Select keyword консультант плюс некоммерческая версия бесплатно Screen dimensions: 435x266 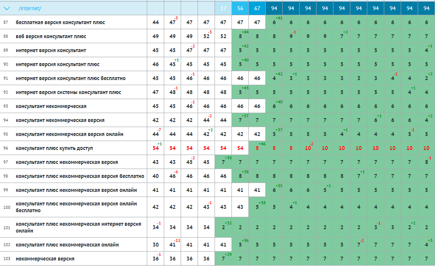coord(80,176)
